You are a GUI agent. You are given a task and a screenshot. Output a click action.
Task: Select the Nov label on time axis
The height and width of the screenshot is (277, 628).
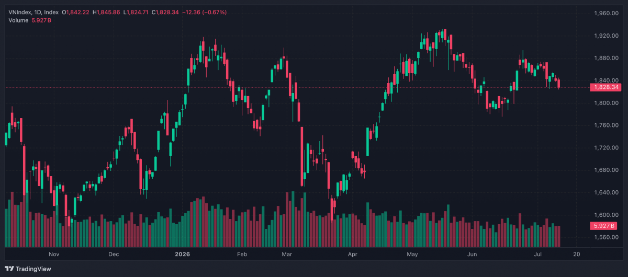(53, 255)
